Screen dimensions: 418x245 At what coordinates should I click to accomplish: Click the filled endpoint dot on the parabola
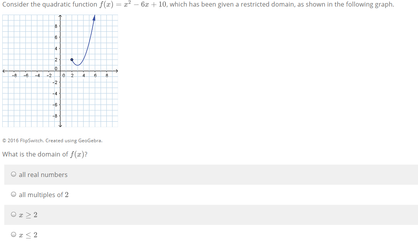(72, 60)
